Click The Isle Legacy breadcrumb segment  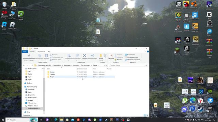pos(85,65)
